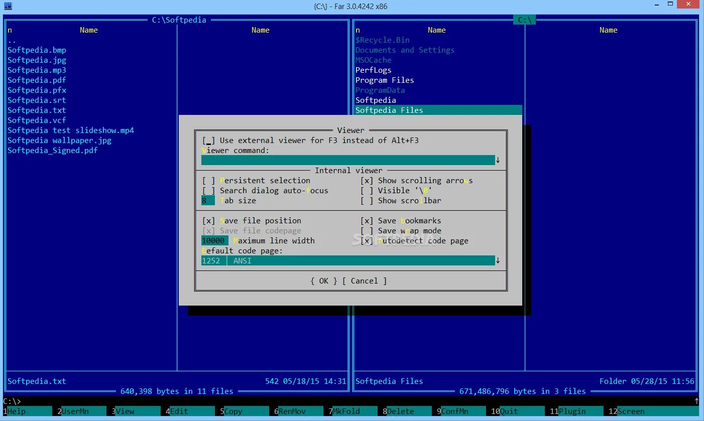The height and width of the screenshot is (421, 704).
Task: Select ProgramData folder
Action: [380, 90]
